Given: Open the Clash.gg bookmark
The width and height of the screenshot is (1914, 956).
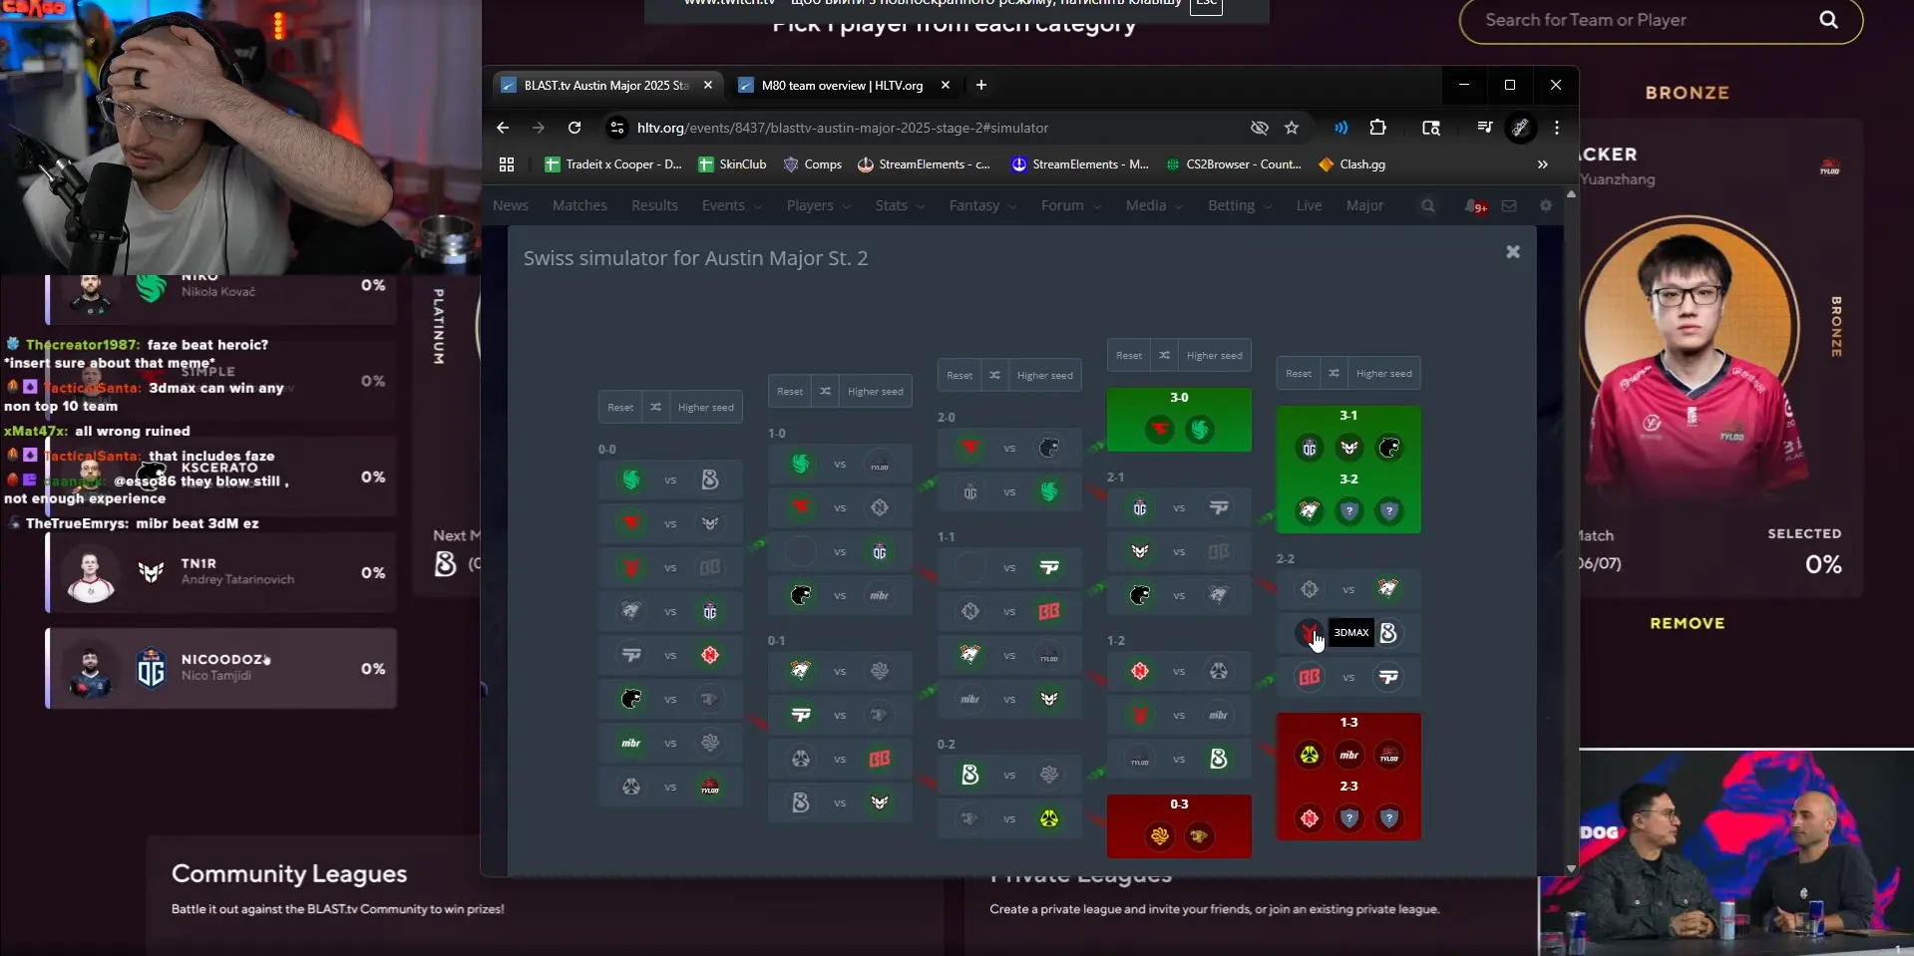Looking at the screenshot, I should 1352,164.
